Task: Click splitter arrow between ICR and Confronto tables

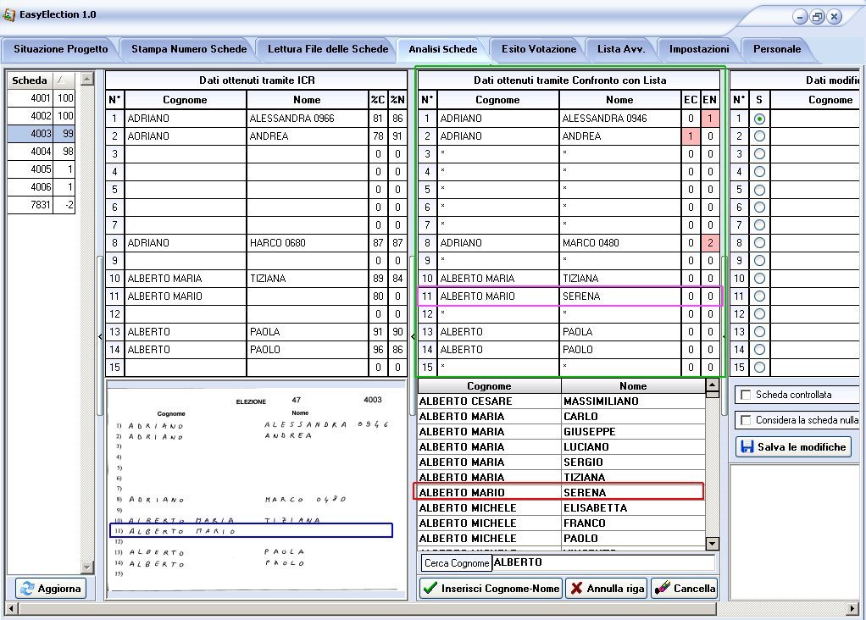Action: (413, 336)
